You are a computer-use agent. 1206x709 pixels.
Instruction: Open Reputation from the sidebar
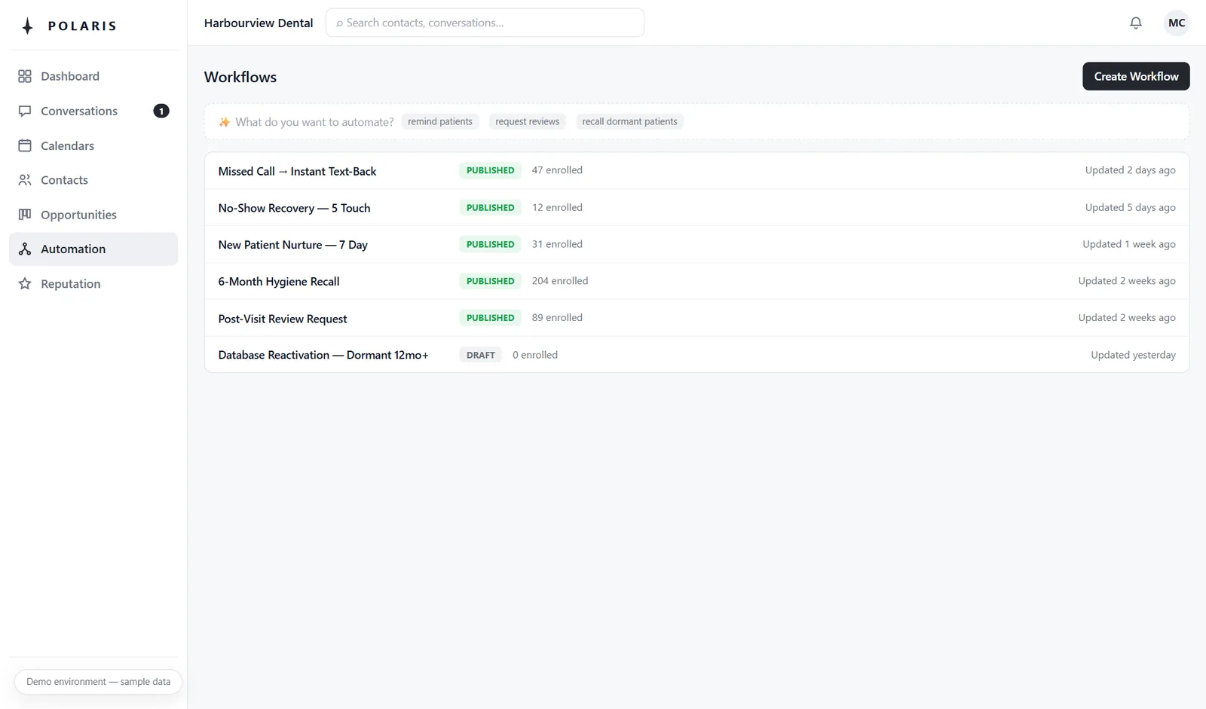(x=93, y=284)
